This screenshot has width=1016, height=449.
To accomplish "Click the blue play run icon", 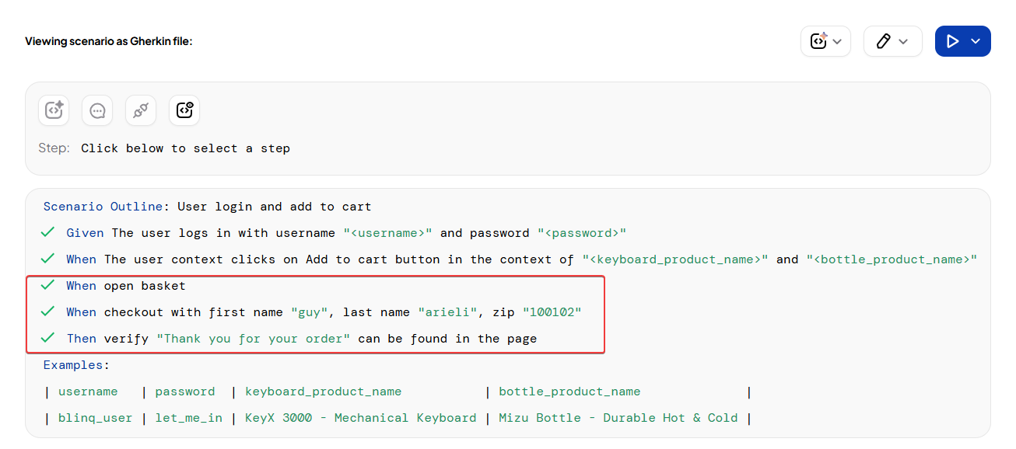I will (952, 41).
